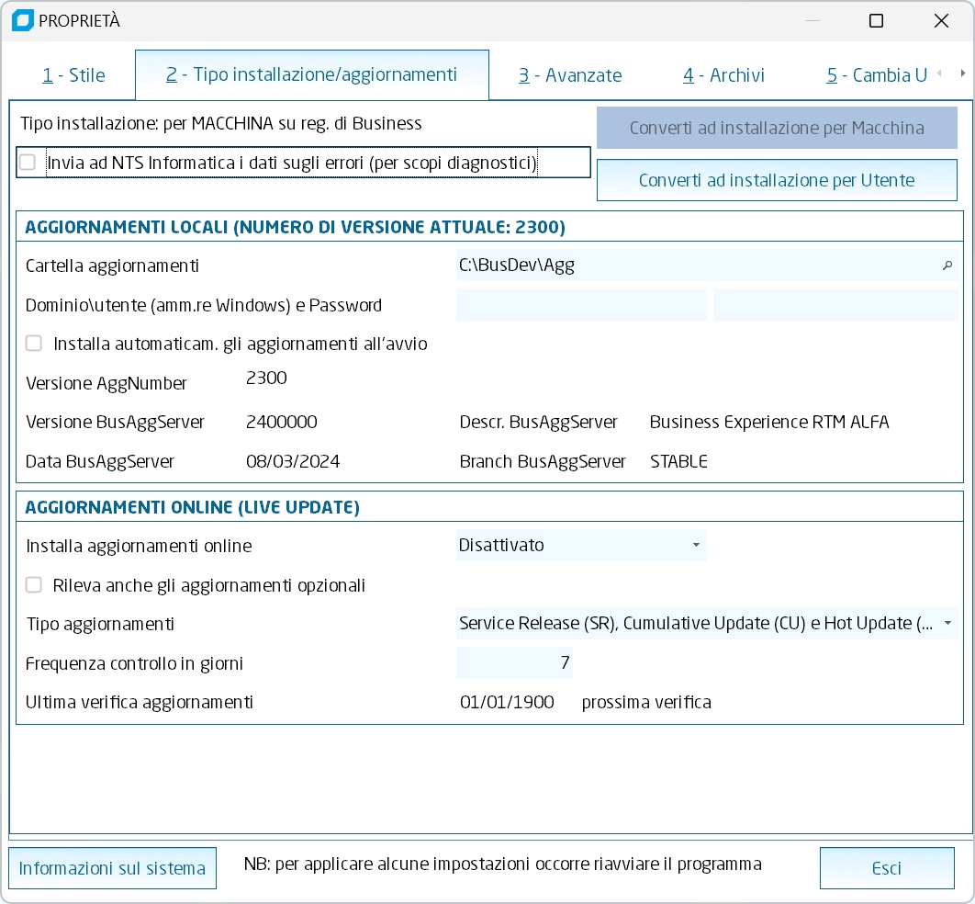Click Converti ad installazione per Utente
Viewport: 975px width, 904px height.
(x=777, y=180)
